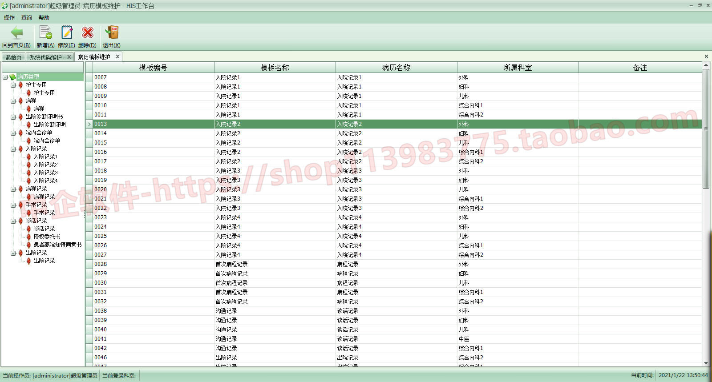Image resolution: width=712 pixels, height=382 pixels.
Task: Click the 新增 new document icon
Action: tap(45, 32)
